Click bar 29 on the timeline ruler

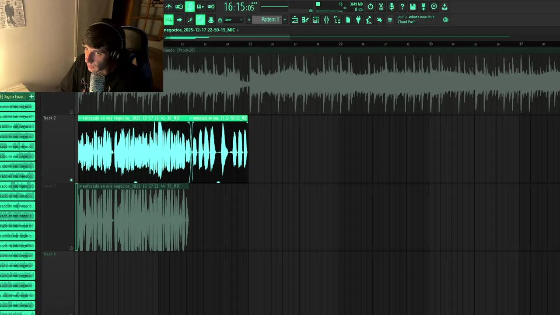click(340, 44)
